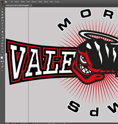Go to Illustrator Home screen
This screenshot has height=124, width=118.
6,2
